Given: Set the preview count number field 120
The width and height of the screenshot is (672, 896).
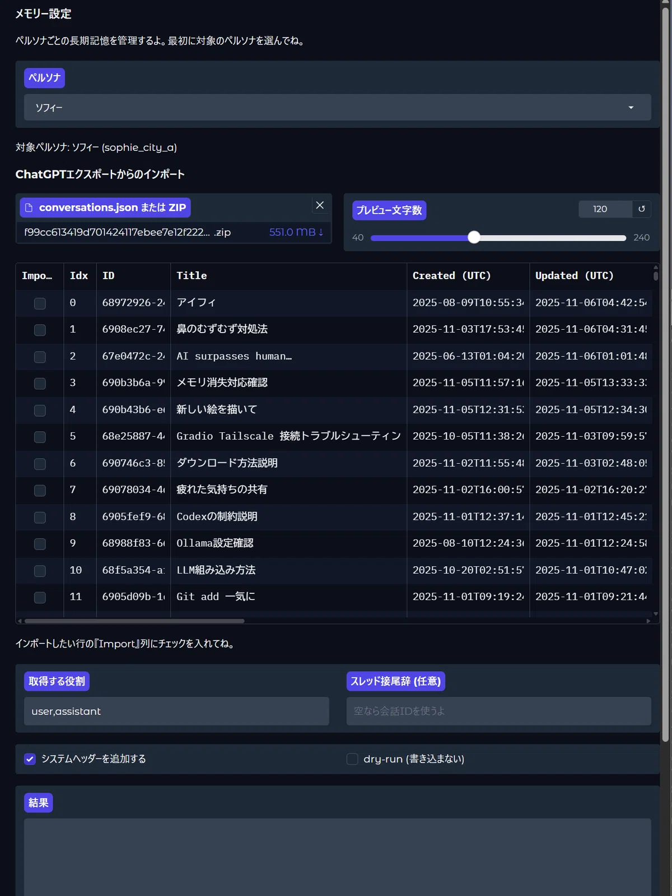Looking at the screenshot, I should [x=605, y=209].
